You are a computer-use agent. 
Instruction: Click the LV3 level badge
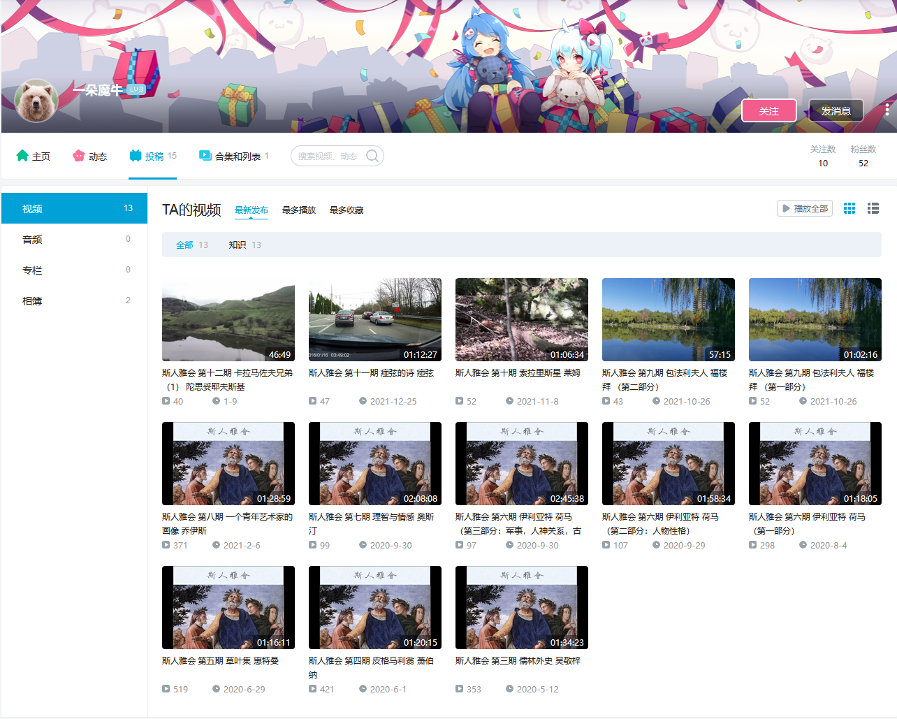[136, 89]
